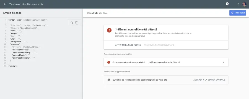Click the Entrée de code heading
This screenshot has width=249, height=99.
[x=12, y=13]
